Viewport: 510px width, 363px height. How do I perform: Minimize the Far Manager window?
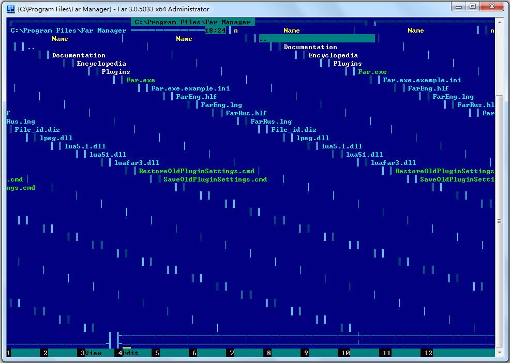point(458,7)
